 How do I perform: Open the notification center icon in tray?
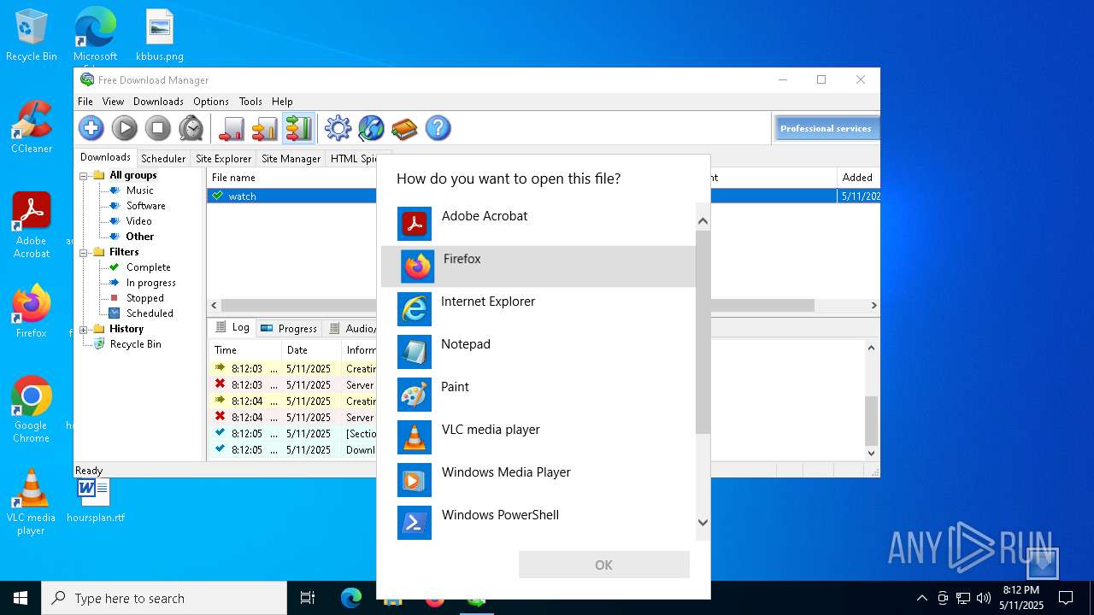coord(1066,598)
